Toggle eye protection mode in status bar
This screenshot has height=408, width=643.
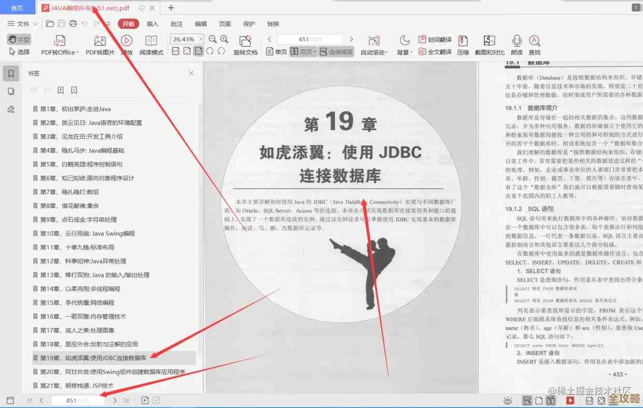click(x=507, y=400)
